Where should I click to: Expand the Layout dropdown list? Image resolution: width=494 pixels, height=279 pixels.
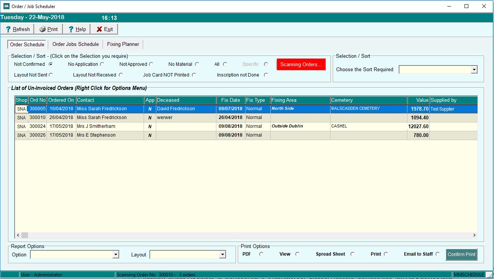(x=222, y=255)
